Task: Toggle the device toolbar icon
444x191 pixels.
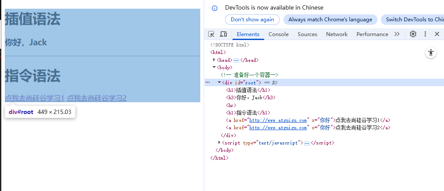Action: pyautogui.click(x=223, y=34)
